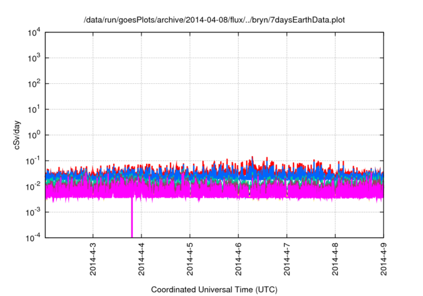Screen dimensions: 423x296
Task: Click the 10^4 y-axis tick label
Action: click(34, 32)
